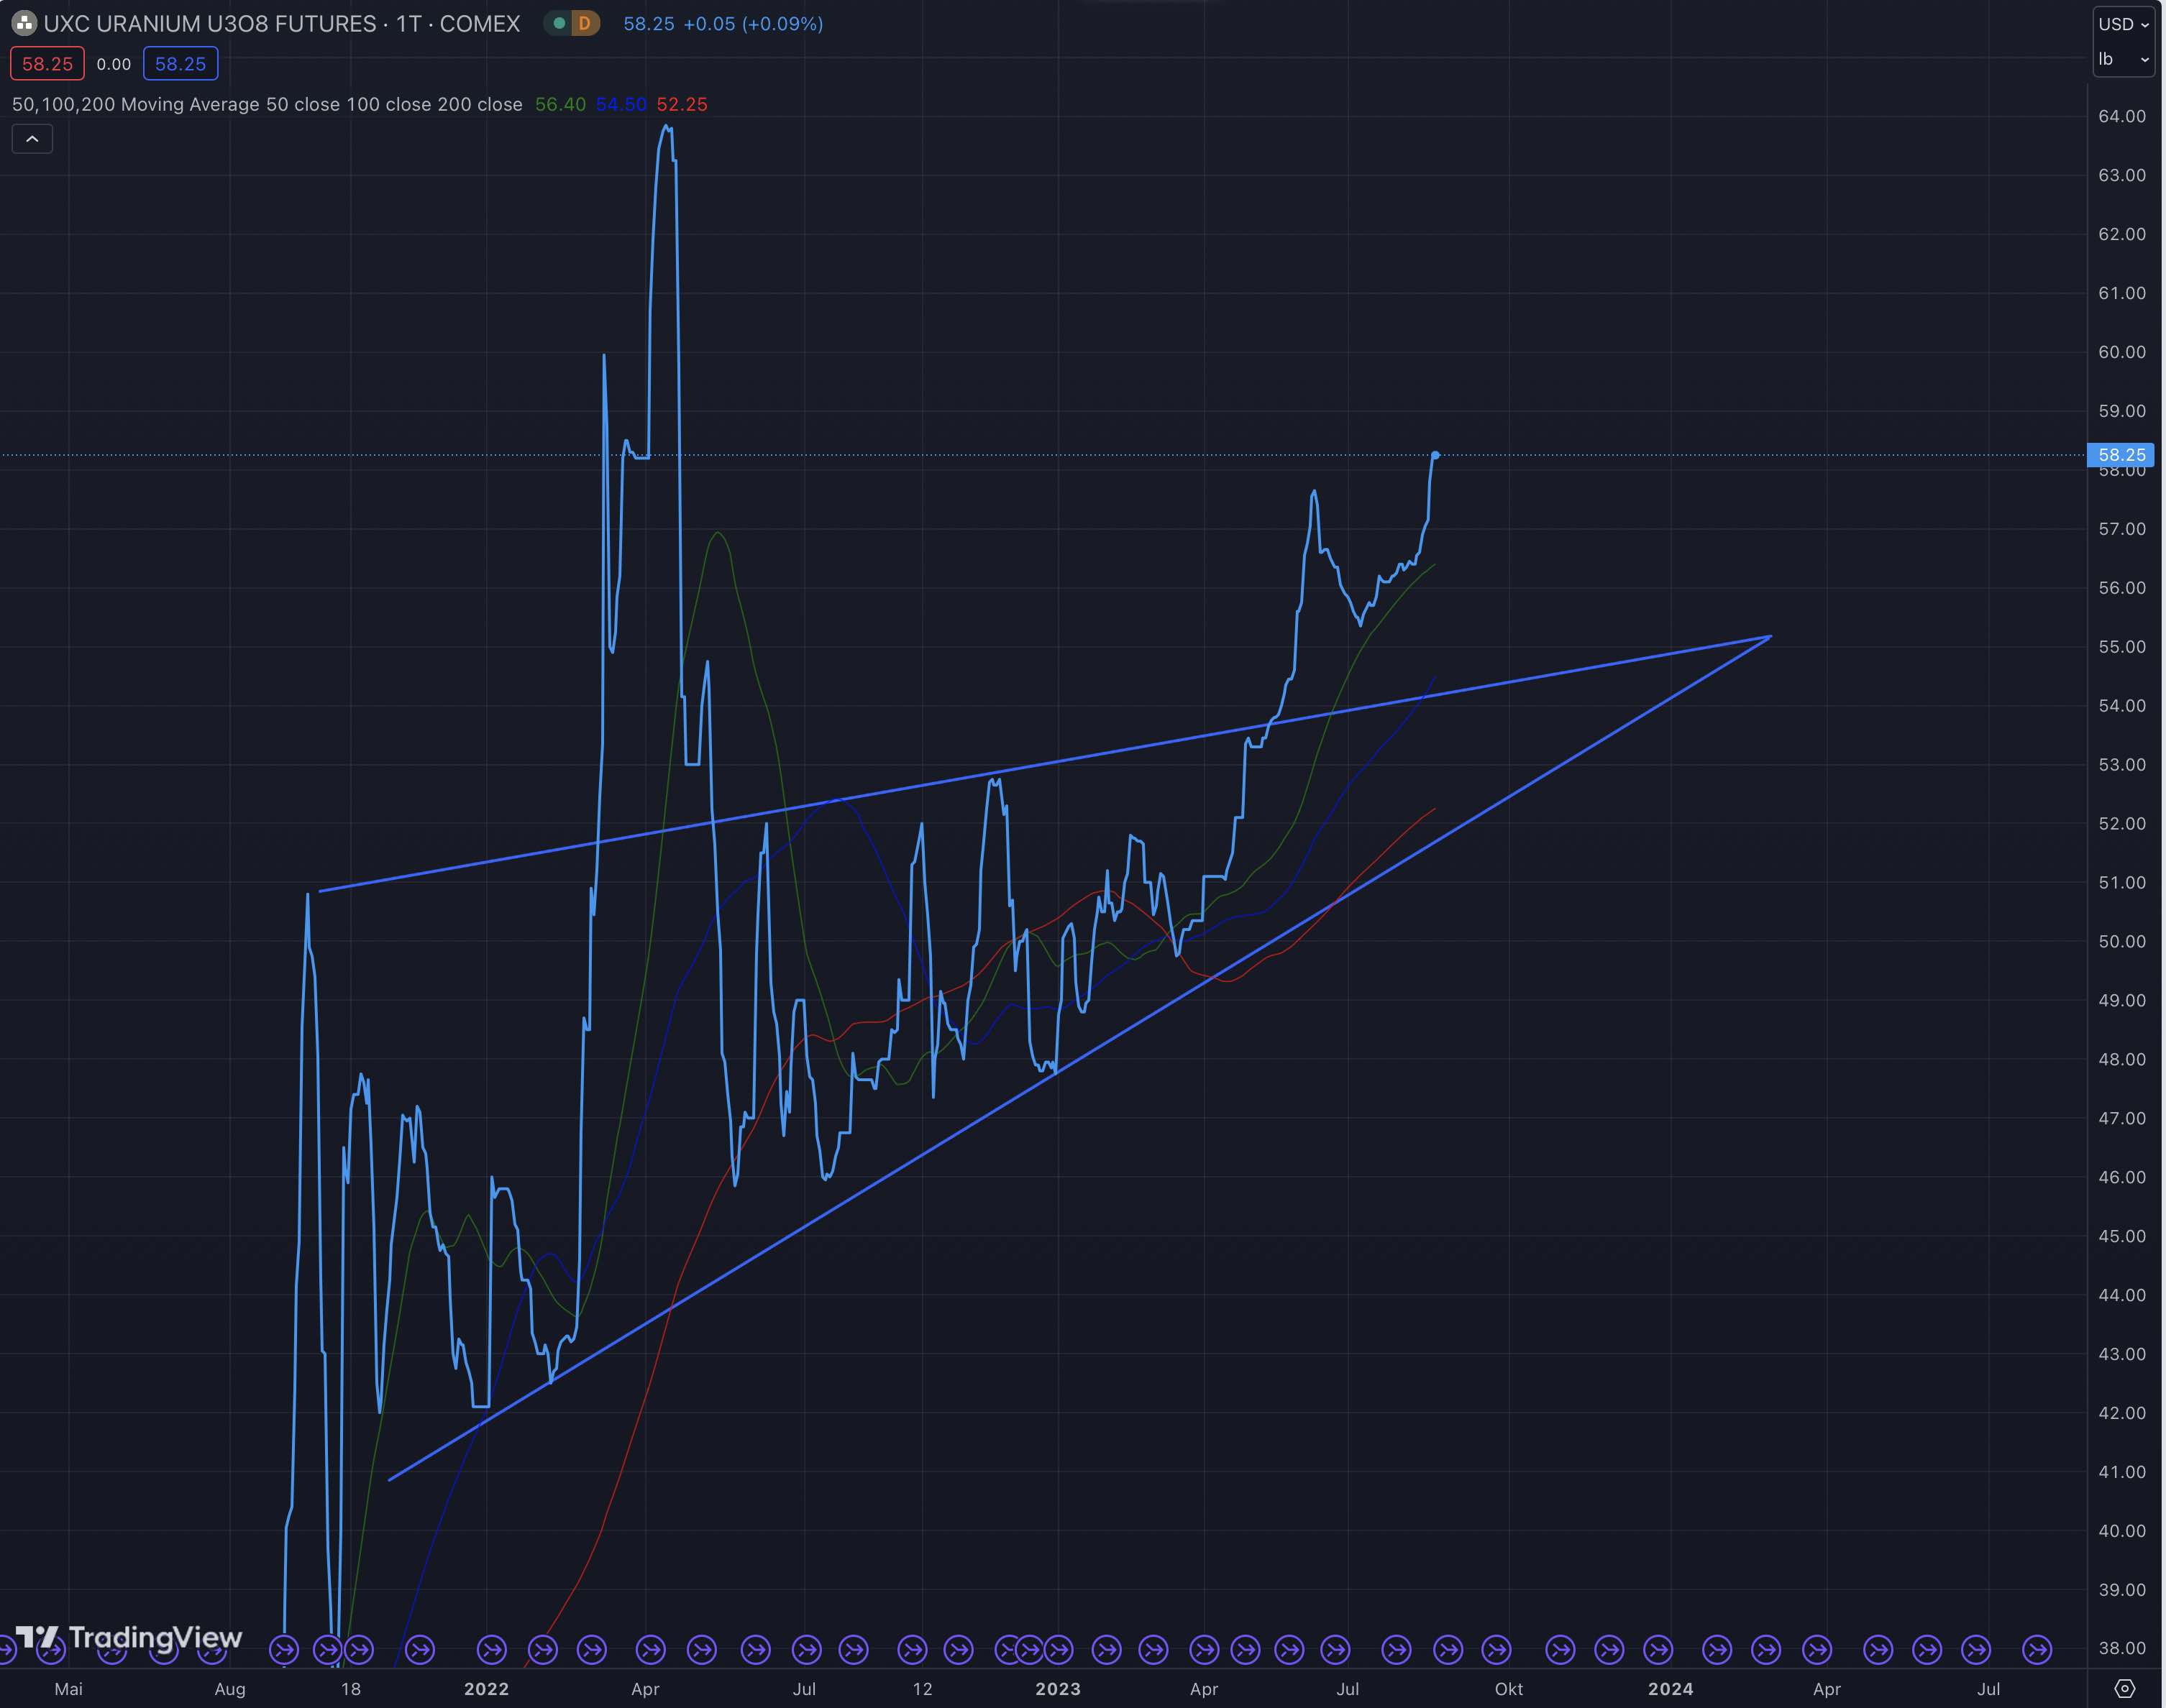Click the red 52.25 moving average value
The image size is (2166, 1708).
point(681,104)
